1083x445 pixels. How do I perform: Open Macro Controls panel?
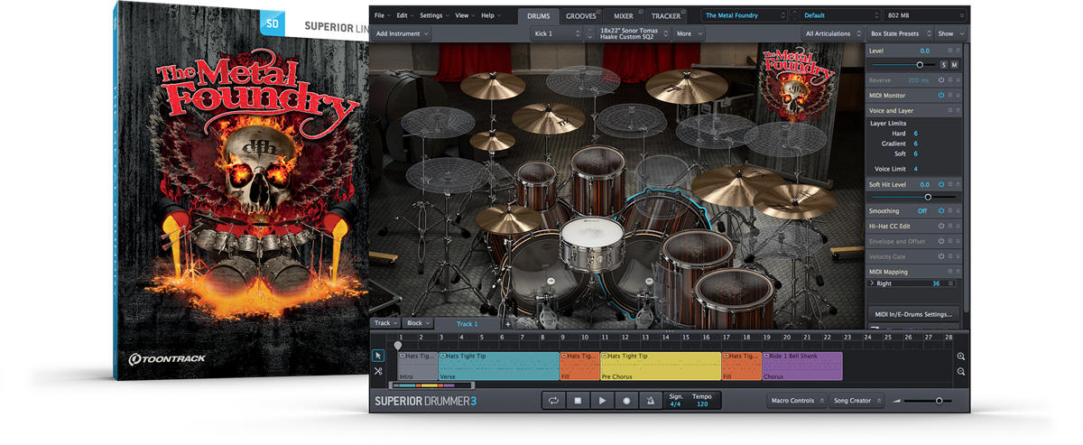[x=796, y=401]
